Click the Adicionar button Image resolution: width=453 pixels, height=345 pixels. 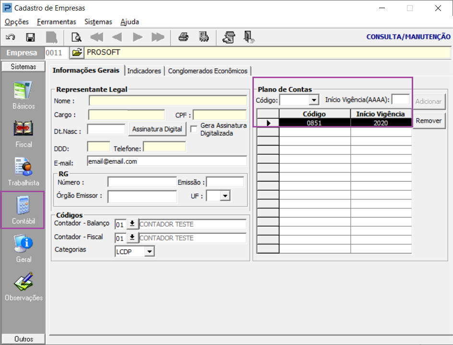429,102
